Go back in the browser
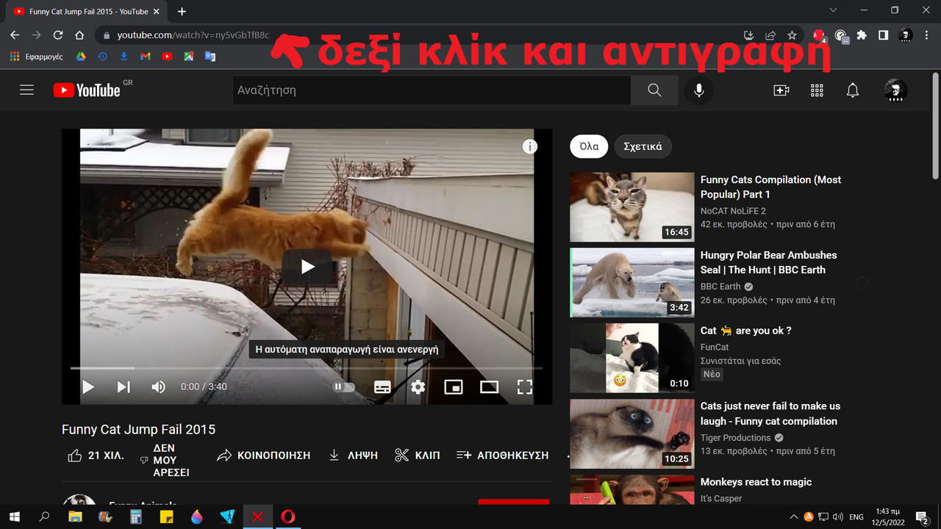Screen dimensions: 941x529 click(15, 35)
